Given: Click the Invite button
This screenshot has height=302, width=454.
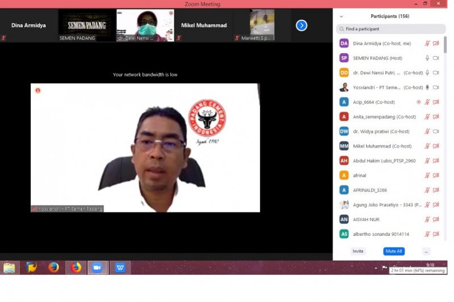Looking at the screenshot, I should (x=358, y=251).
